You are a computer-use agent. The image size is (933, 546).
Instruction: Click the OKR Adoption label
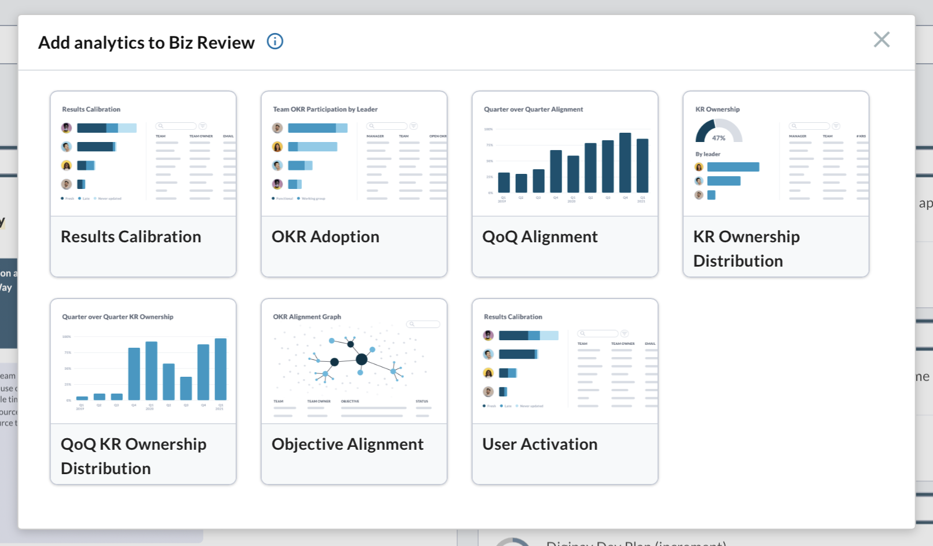coord(326,236)
